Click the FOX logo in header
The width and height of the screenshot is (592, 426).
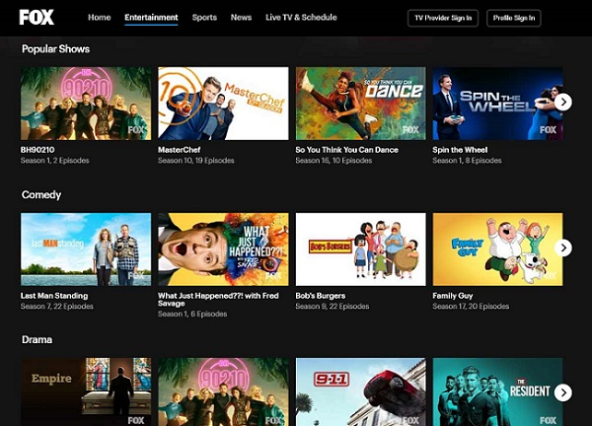tap(37, 17)
